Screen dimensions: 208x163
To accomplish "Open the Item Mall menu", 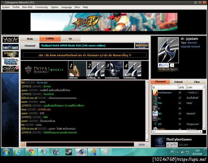I will (27, 7).
